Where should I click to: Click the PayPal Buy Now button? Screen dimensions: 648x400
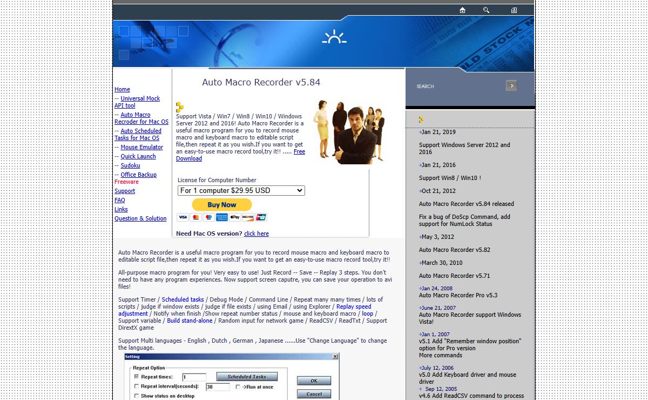pos(222,205)
